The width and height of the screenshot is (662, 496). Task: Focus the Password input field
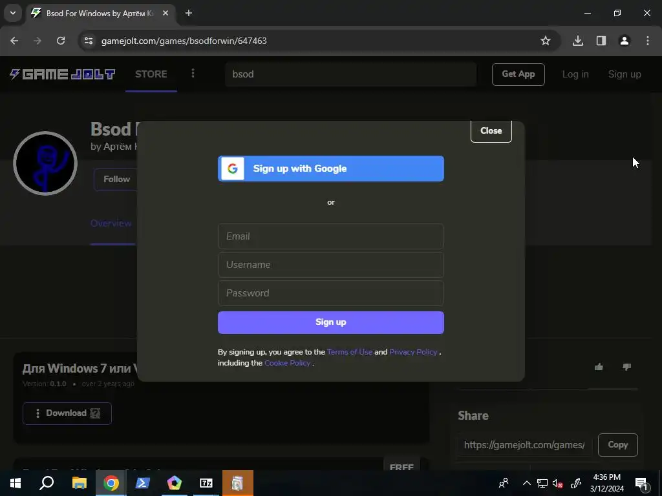pyautogui.click(x=330, y=293)
